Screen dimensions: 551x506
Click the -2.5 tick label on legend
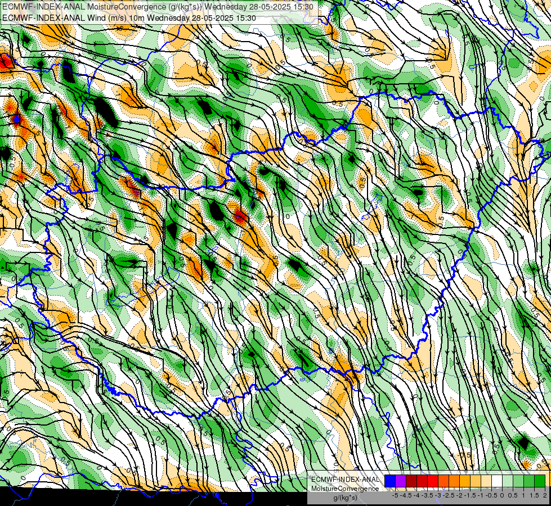[x=449, y=495]
